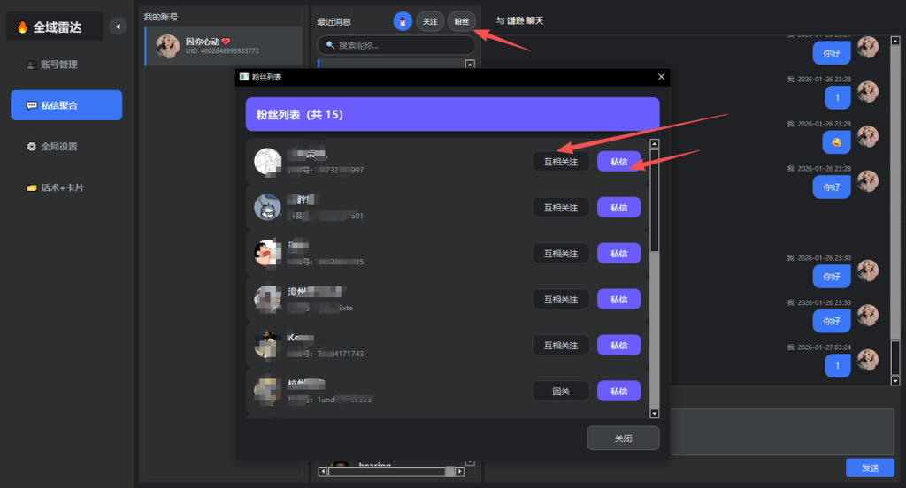
Task: Collapse the sidebar with the left arrow button
Action: [118, 27]
